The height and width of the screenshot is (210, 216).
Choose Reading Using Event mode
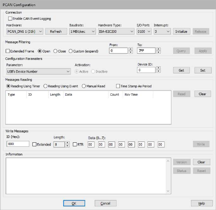click(x=45, y=86)
